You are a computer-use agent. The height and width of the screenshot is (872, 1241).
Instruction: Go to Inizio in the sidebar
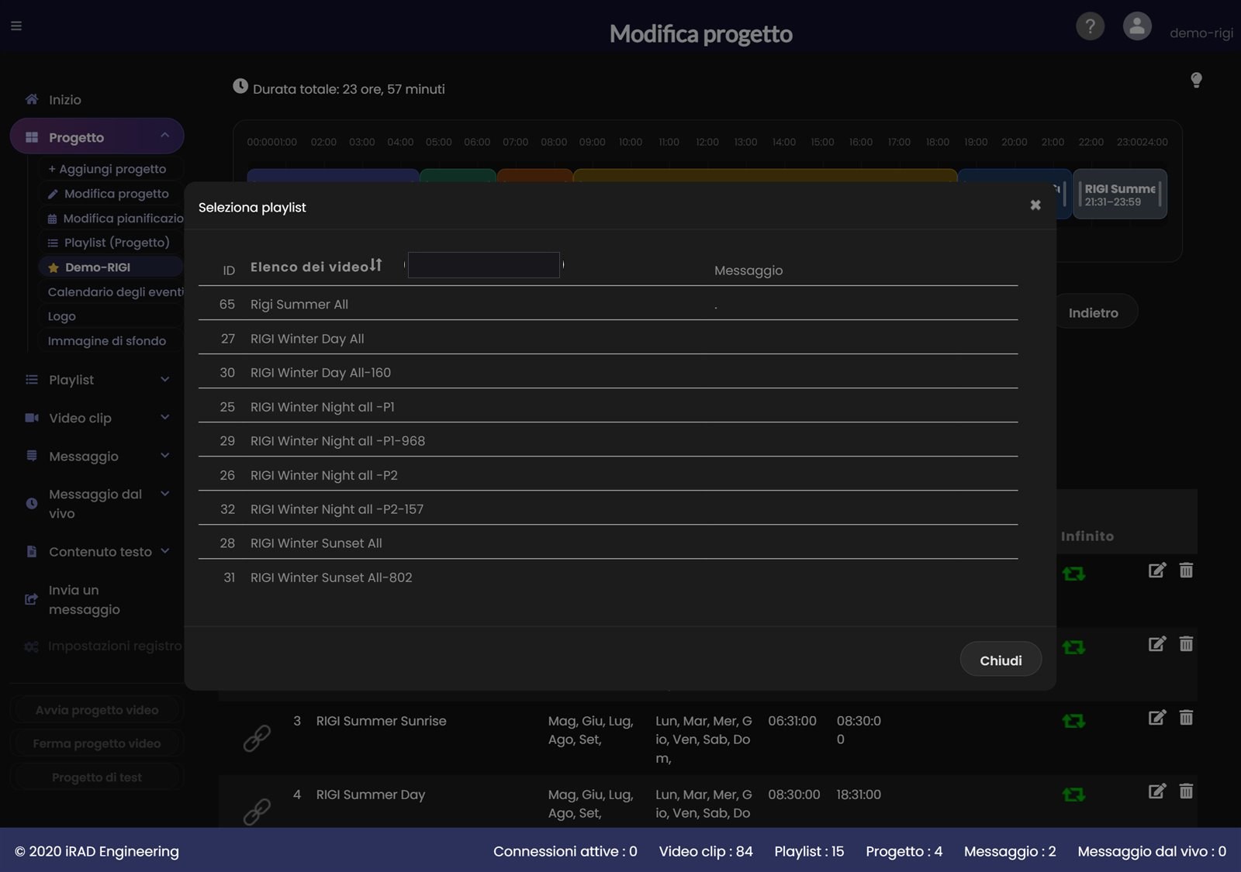click(x=64, y=99)
